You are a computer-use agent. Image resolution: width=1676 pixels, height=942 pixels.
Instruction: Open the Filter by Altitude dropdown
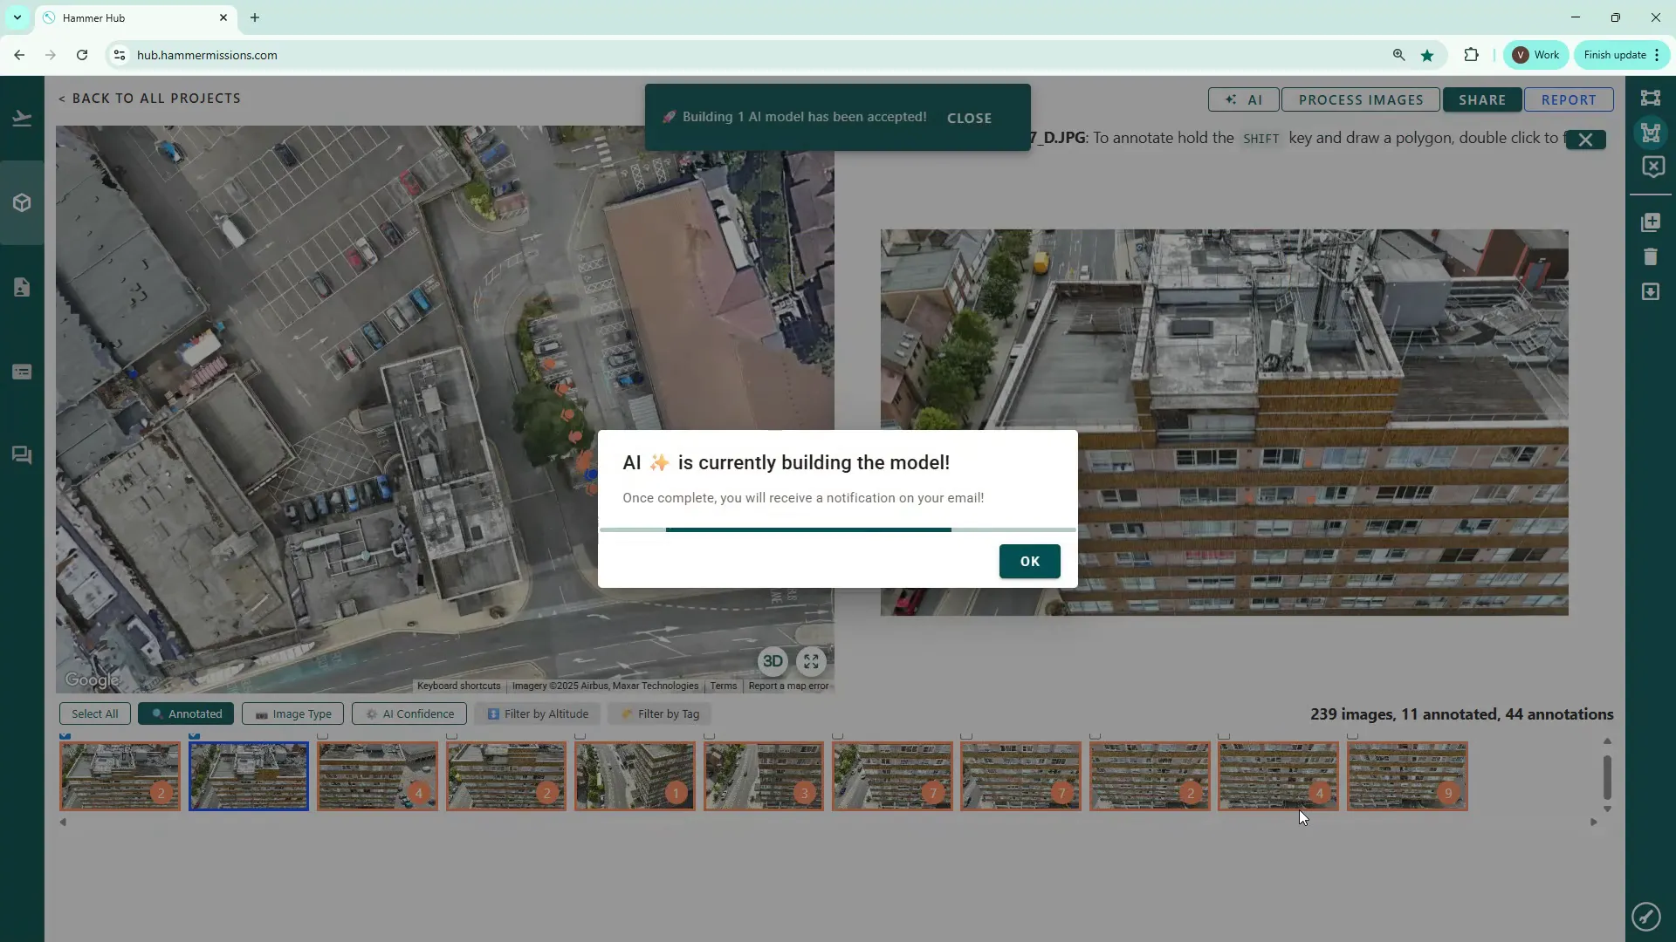(x=538, y=713)
